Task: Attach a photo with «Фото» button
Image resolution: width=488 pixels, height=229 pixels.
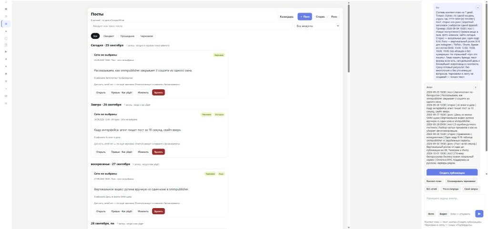Action: click(431, 214)
